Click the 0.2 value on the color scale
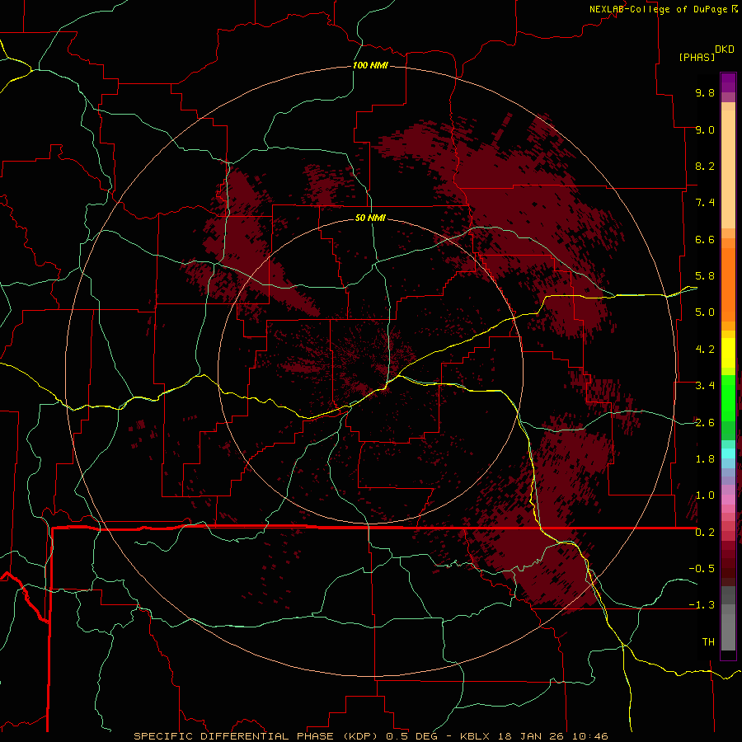The height and width of the screenshot is (742, 742). [x=705, y=533]
